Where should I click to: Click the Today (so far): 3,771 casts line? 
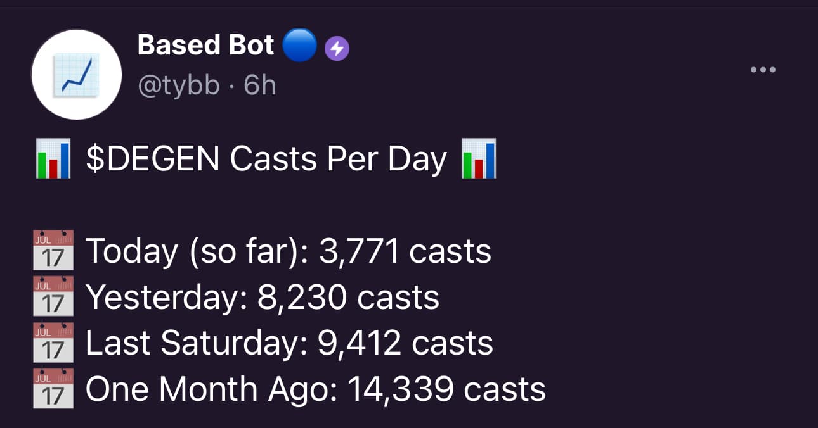(289, 251)
